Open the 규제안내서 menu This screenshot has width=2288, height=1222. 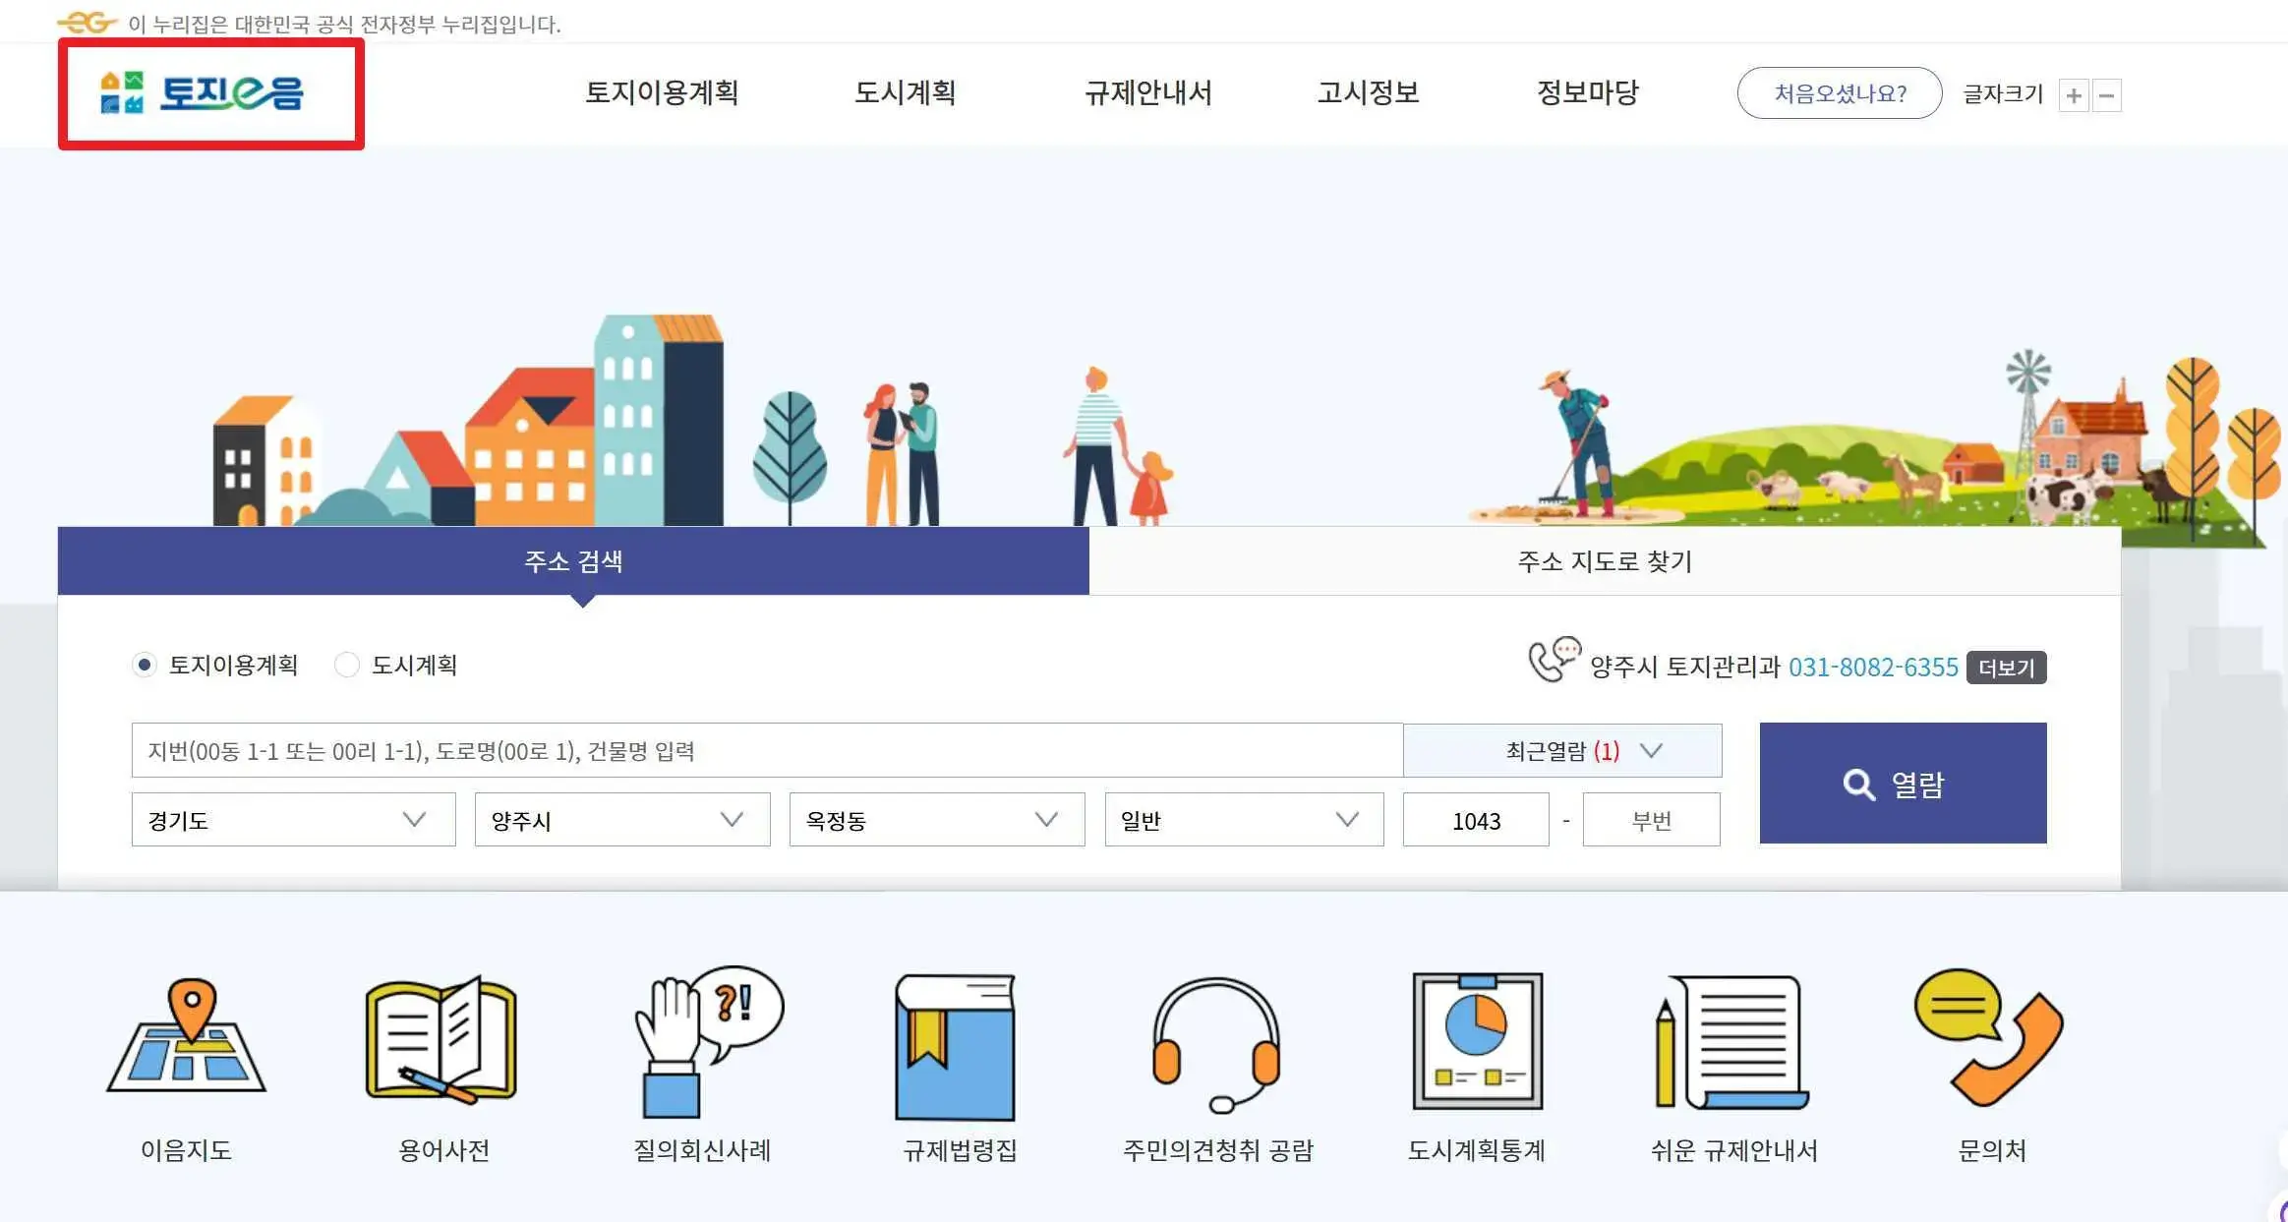[x=1149, y=93]
